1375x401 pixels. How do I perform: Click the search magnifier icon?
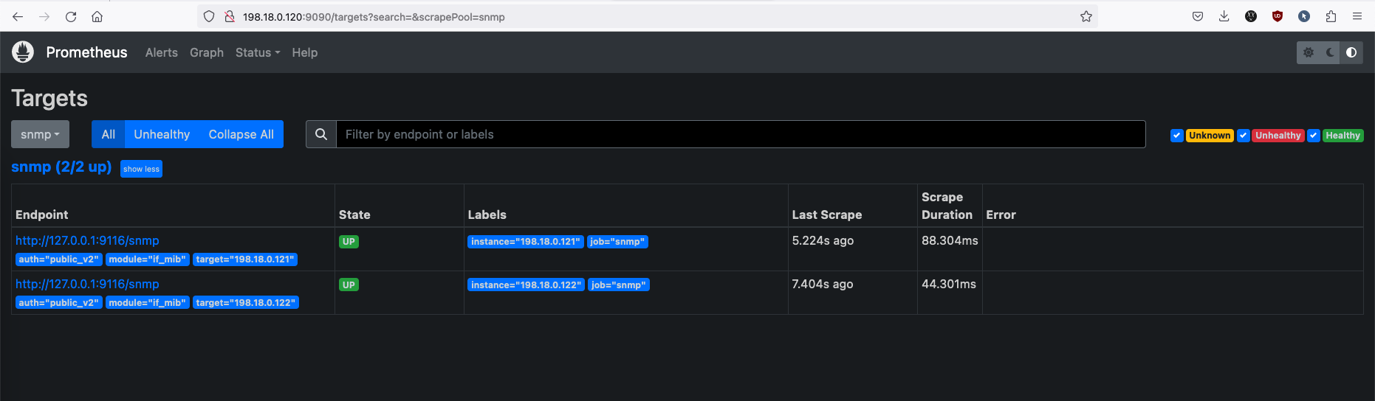[321, 134]
